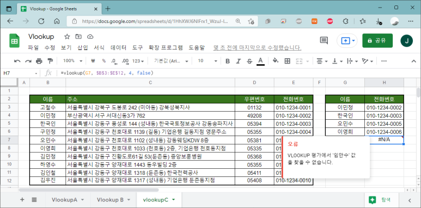Viewport: 421px width, 208px height.
Task: Click the formula bar input
Action: click(x=236, y=73)
